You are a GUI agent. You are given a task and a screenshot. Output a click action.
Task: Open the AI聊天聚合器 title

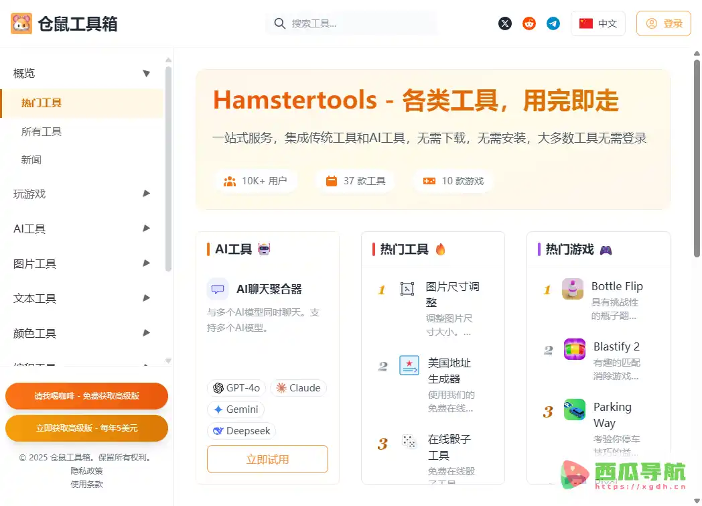point(269,290)
